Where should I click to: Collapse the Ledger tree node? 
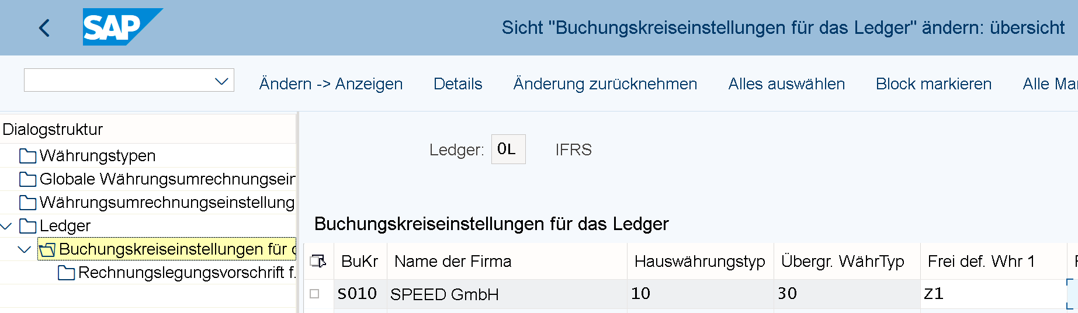point(6,226)
